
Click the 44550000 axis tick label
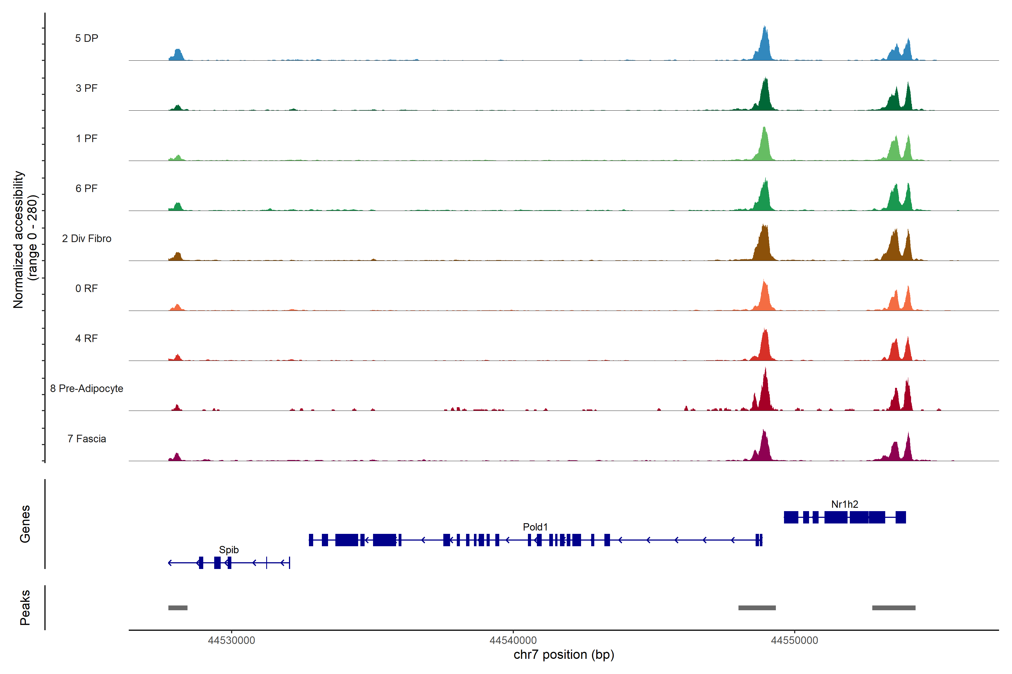pyautogui.click(x=794, y=641)
